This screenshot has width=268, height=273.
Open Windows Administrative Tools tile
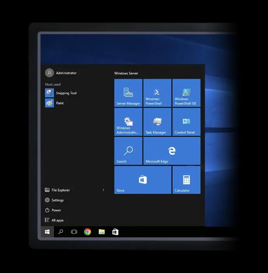point(128,122)
